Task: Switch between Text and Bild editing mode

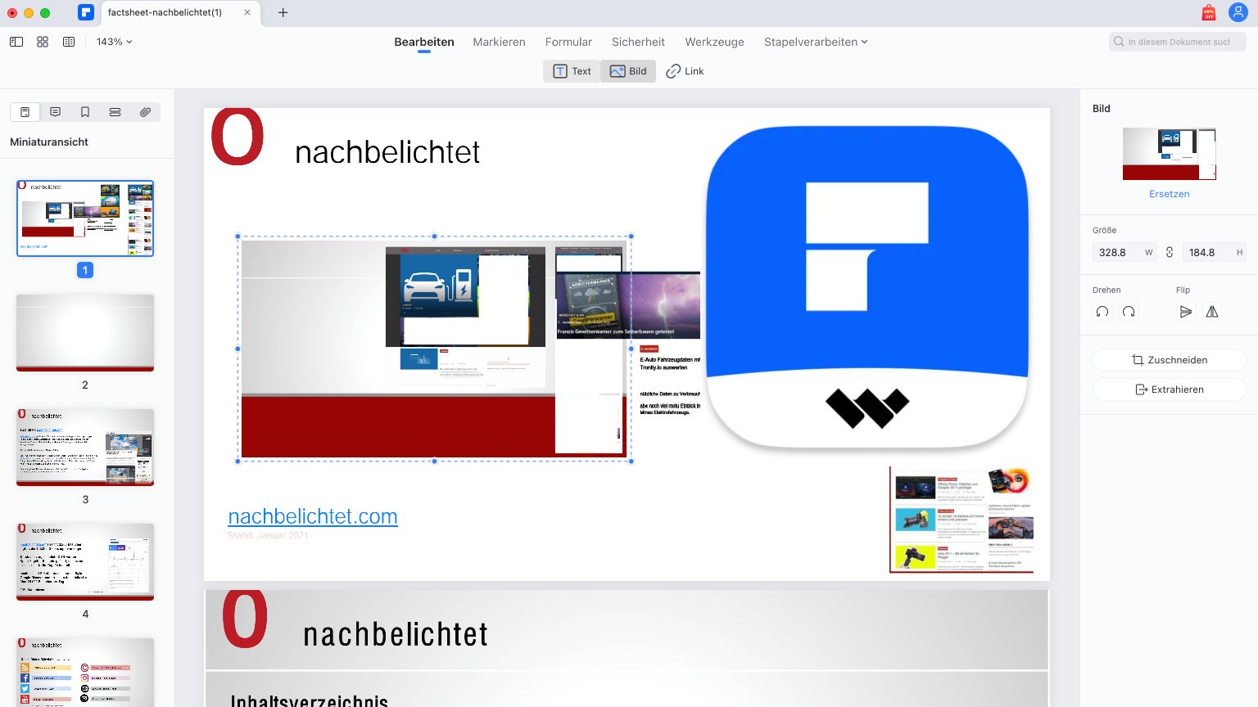Action: click(627, 71)
